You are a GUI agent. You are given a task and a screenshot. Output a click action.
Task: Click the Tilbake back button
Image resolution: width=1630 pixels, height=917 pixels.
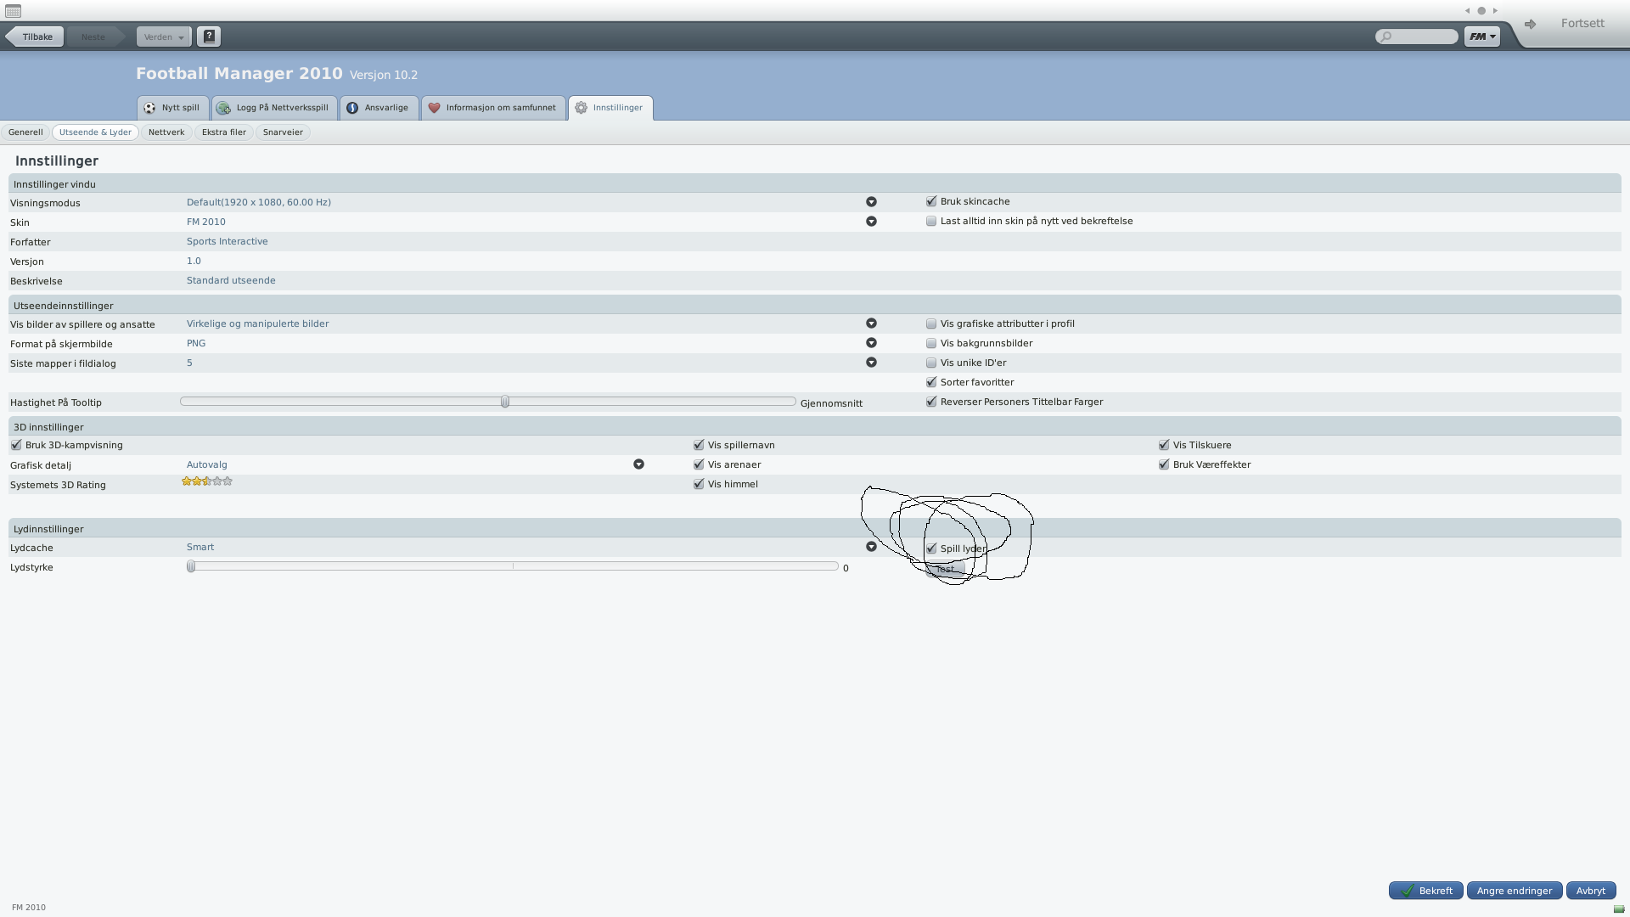coord(36,37)
